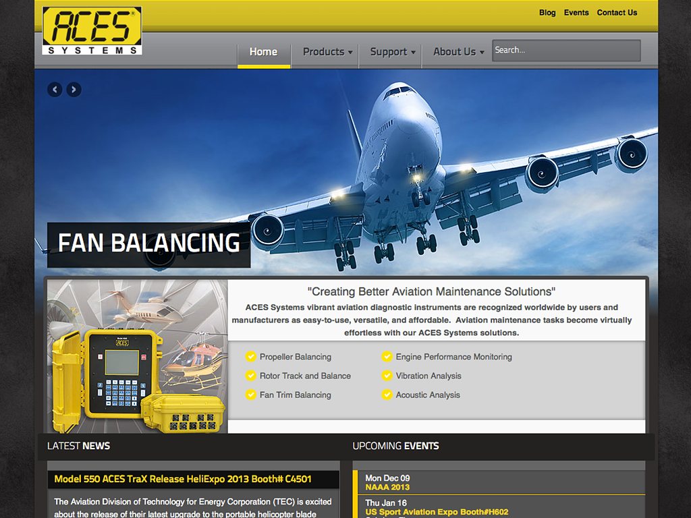Click into the Search field
The width and height of the screenshot is (691, 518).
(x=566, y=50)
